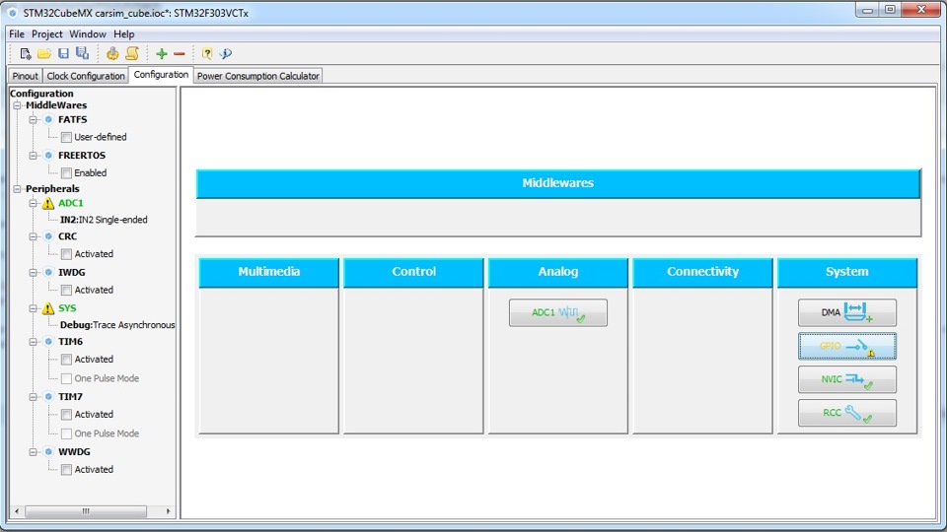Click the Middlewares panel header
This screenshot has width=947, height=532.
tap(558, 183)
